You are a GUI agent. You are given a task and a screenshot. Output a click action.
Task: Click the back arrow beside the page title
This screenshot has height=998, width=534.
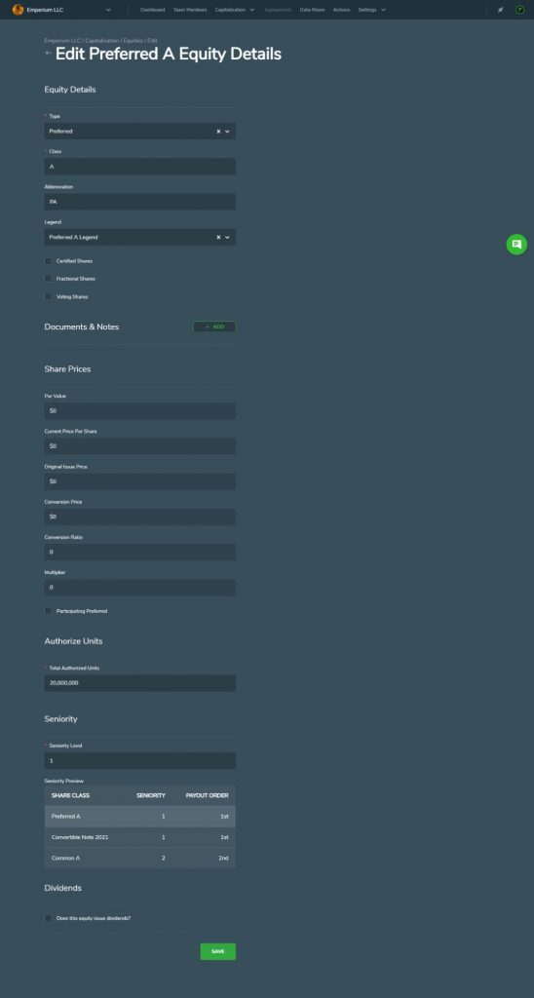click(49, 54)
